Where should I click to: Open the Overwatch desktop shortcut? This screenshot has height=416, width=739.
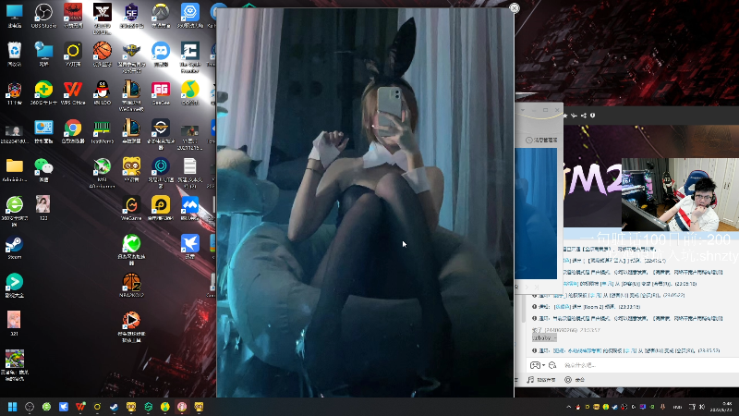(x=161, y=15)
